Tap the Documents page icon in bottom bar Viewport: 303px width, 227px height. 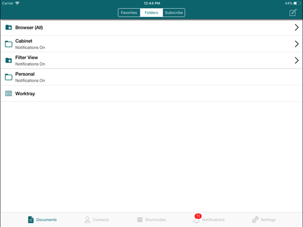[31, 219]
